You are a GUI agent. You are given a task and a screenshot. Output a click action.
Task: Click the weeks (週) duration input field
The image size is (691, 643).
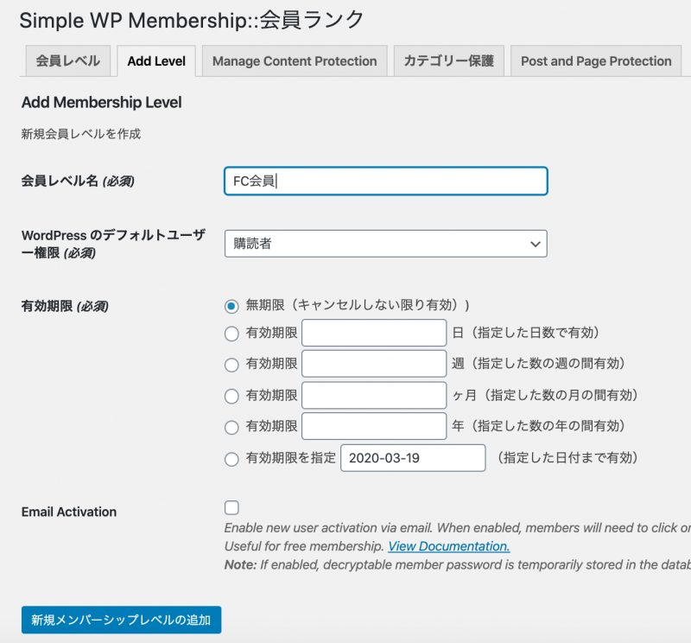[374, 364]
